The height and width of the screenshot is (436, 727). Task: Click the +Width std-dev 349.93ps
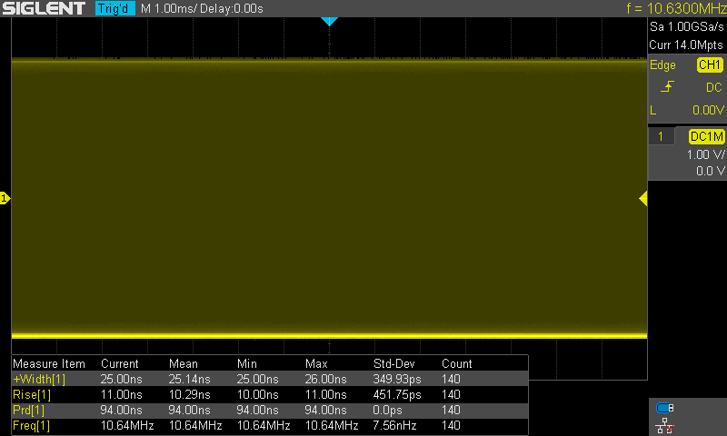click(397, 379)
